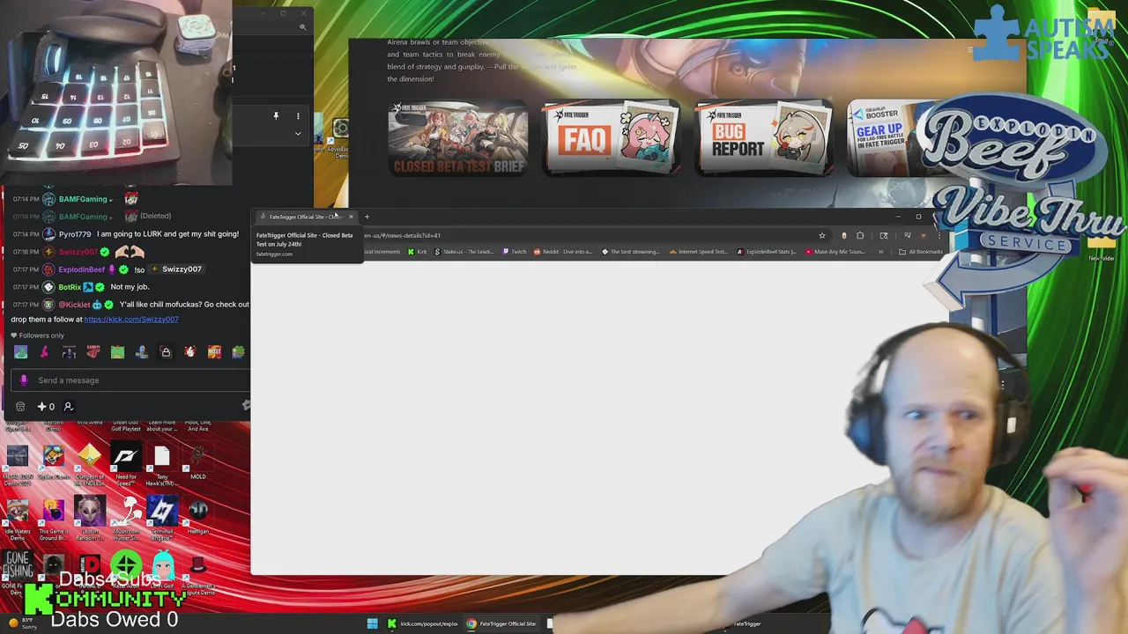Viewport: 1128px width, 634px height.
Task: Switch to Chrome FateTrigger taskbar item
Action: 501,623
